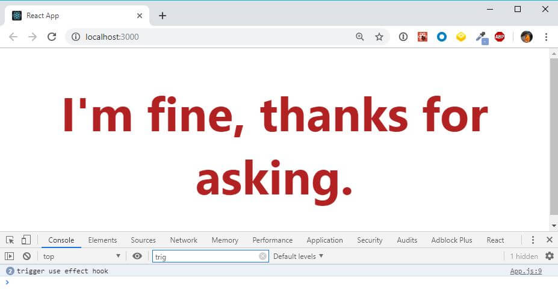Switch to the Performance tab
558x292 pixels.
[273, 240]
